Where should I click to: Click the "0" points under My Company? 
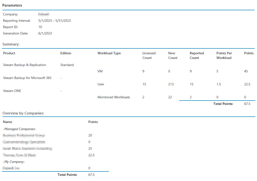(89, 168)
